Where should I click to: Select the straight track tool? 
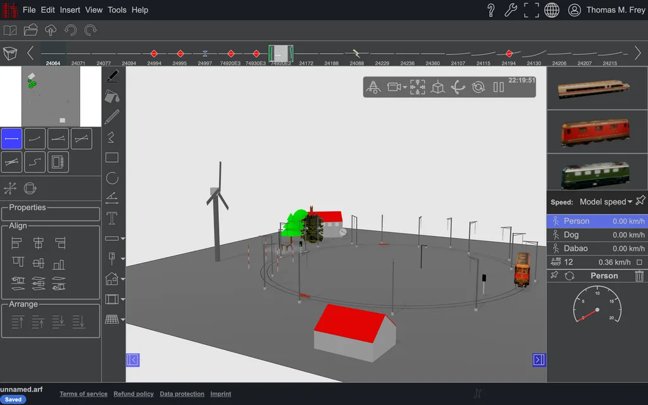tap(11, 139)
